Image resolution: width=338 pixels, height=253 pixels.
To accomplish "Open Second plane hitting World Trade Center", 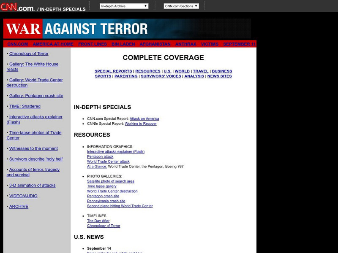I will [120, 206].
